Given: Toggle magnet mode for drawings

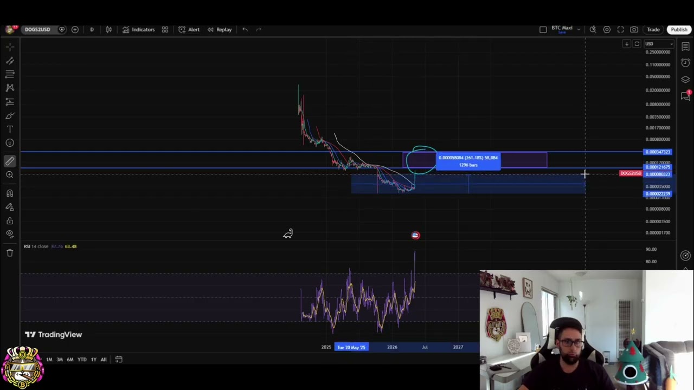Looking at the screenshot, I should coord(10,193).
